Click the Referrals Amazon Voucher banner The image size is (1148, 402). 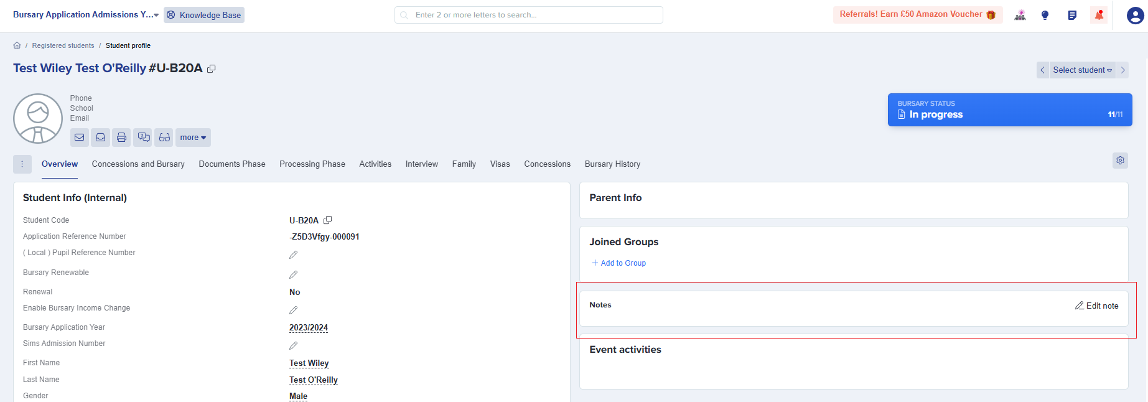pos(918,14)
